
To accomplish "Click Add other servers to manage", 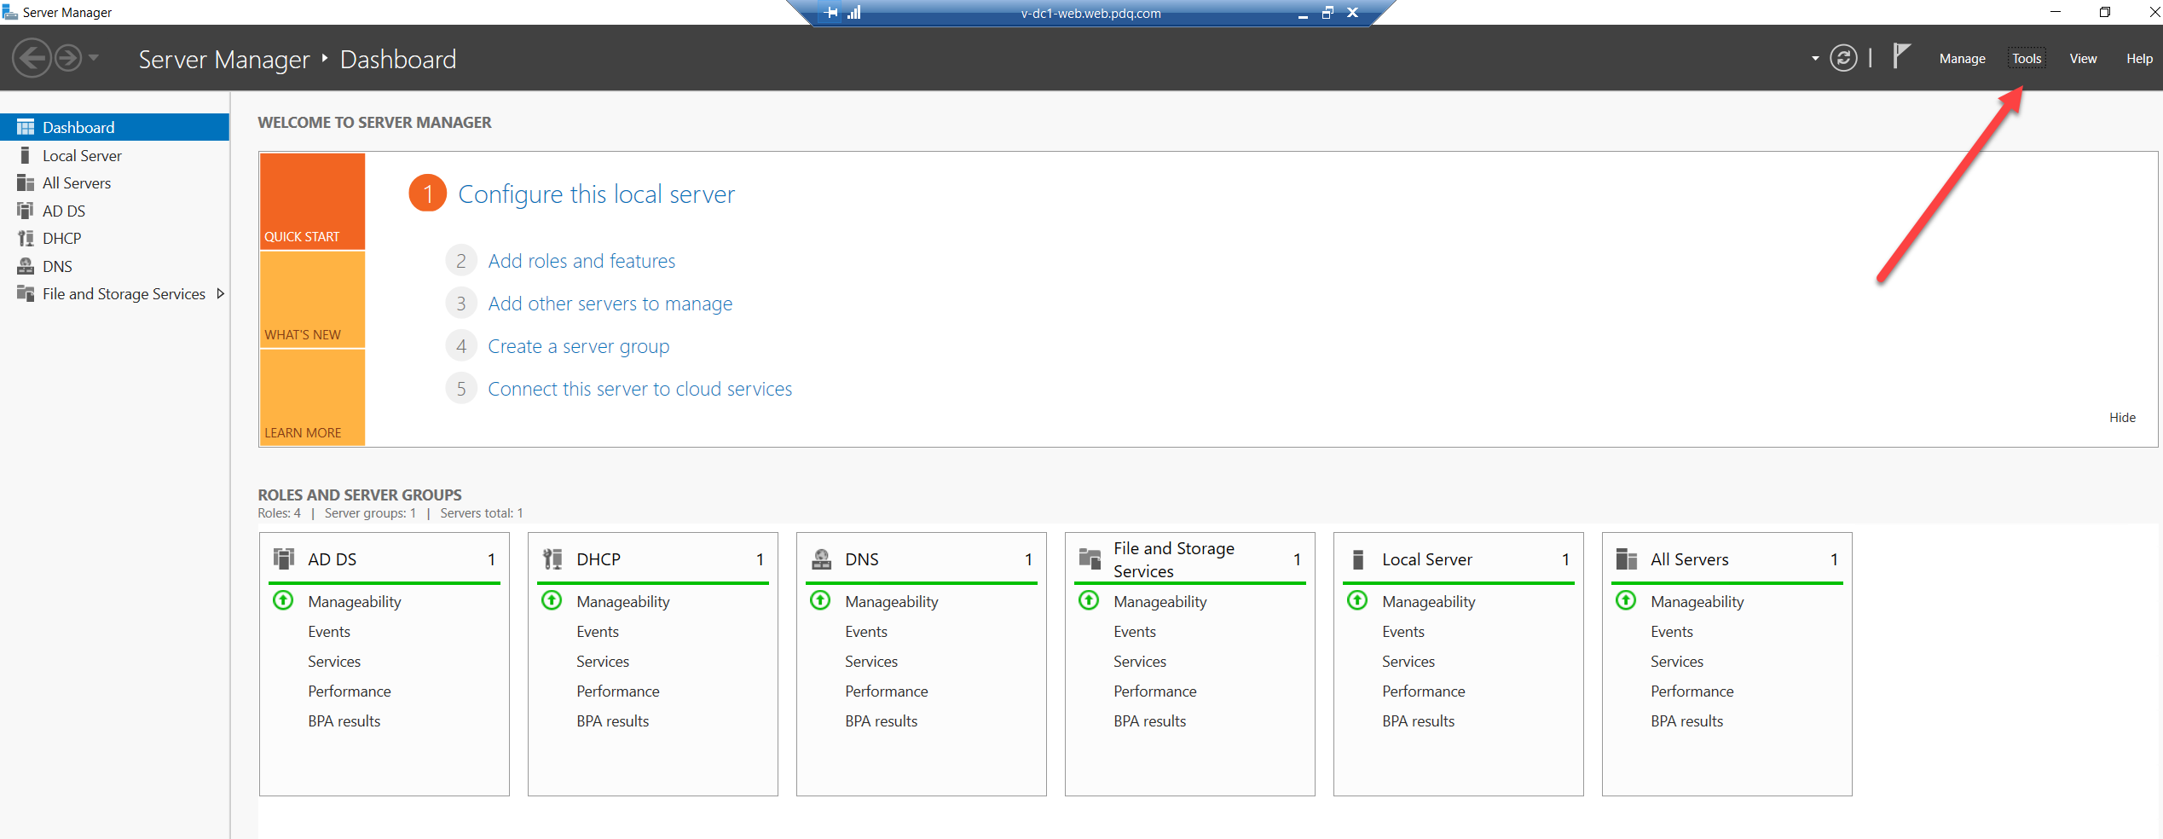I will 610,304.
